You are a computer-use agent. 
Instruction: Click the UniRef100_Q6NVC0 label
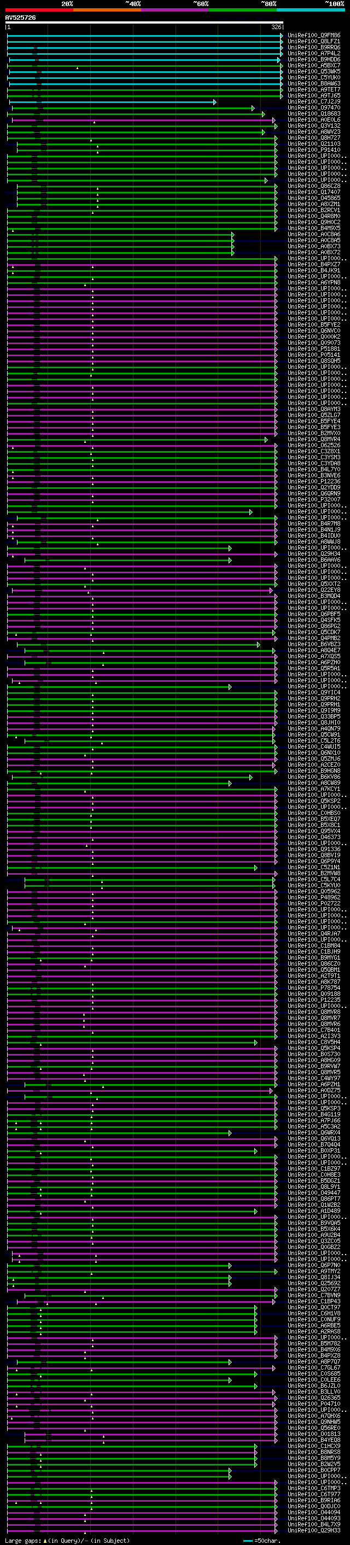click(x=313, y=330)
